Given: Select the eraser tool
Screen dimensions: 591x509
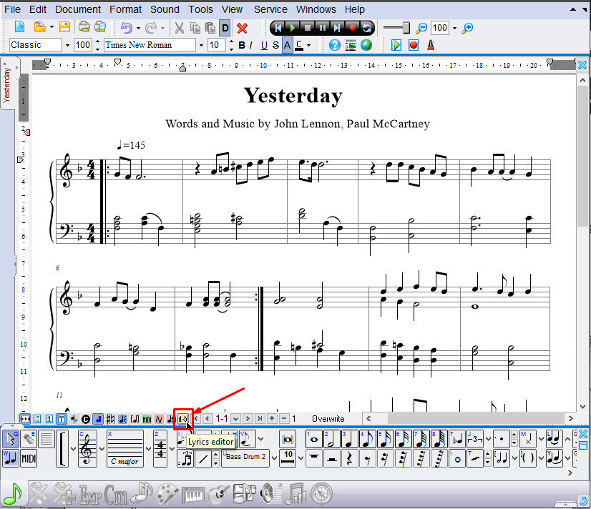Looking at the screenshot, I should (x=29, y=439).
